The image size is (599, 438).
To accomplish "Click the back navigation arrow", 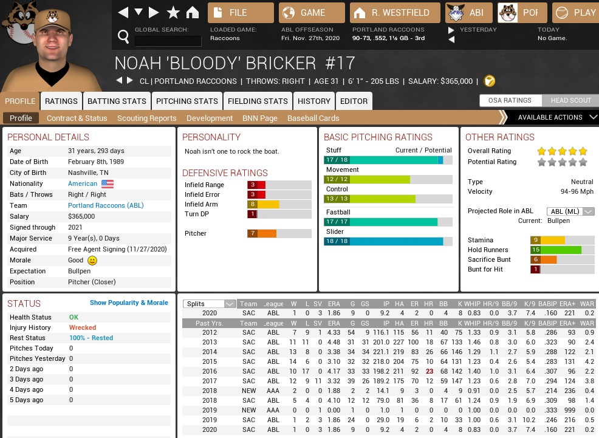I will (x=123, y=12).
